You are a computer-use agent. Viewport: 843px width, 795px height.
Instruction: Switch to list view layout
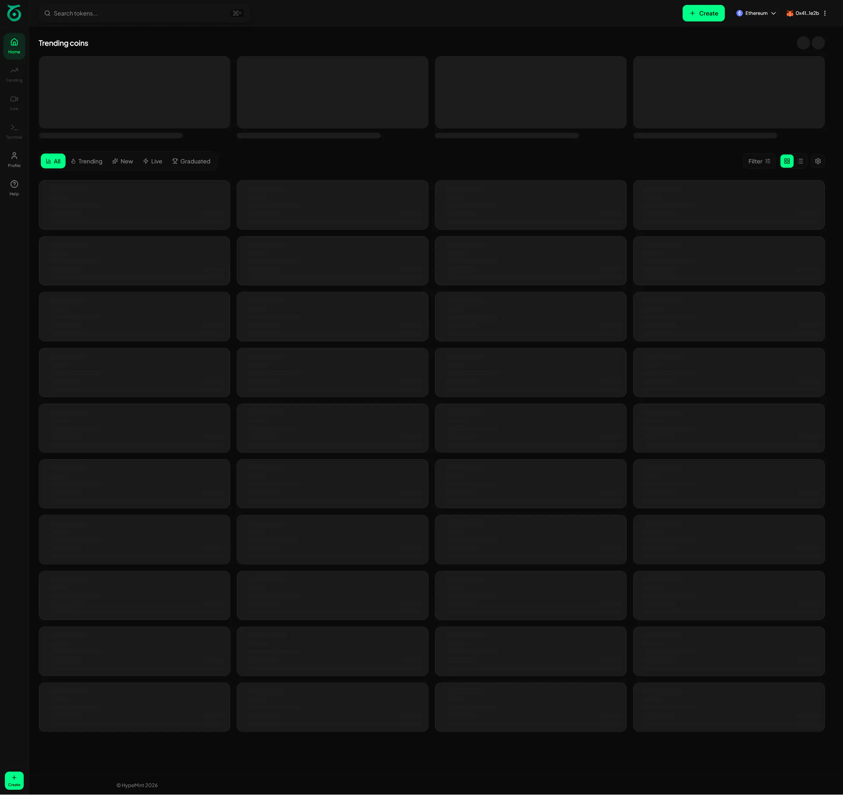tap(800, 161)
